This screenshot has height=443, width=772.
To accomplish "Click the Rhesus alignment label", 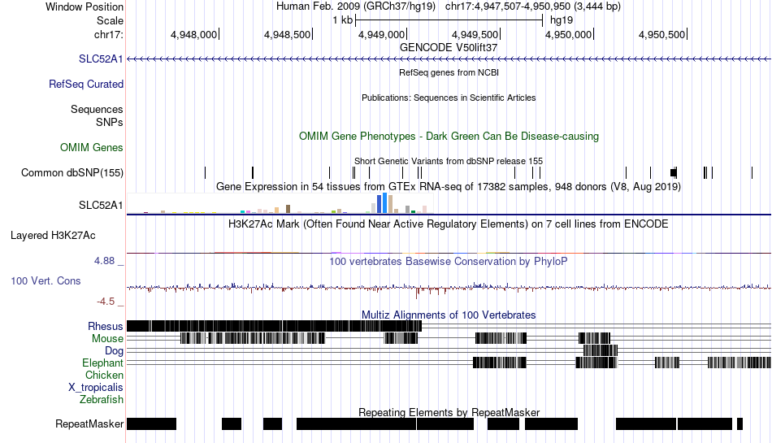I will [x=106, y=326].
